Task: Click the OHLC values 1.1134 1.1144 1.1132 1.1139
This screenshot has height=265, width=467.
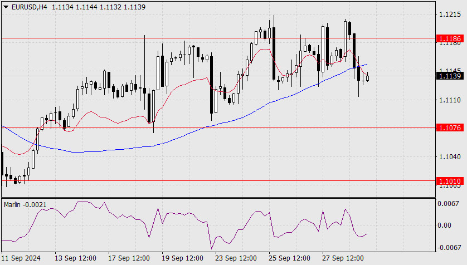Action: pyautogui.click(x=99, y=7)
